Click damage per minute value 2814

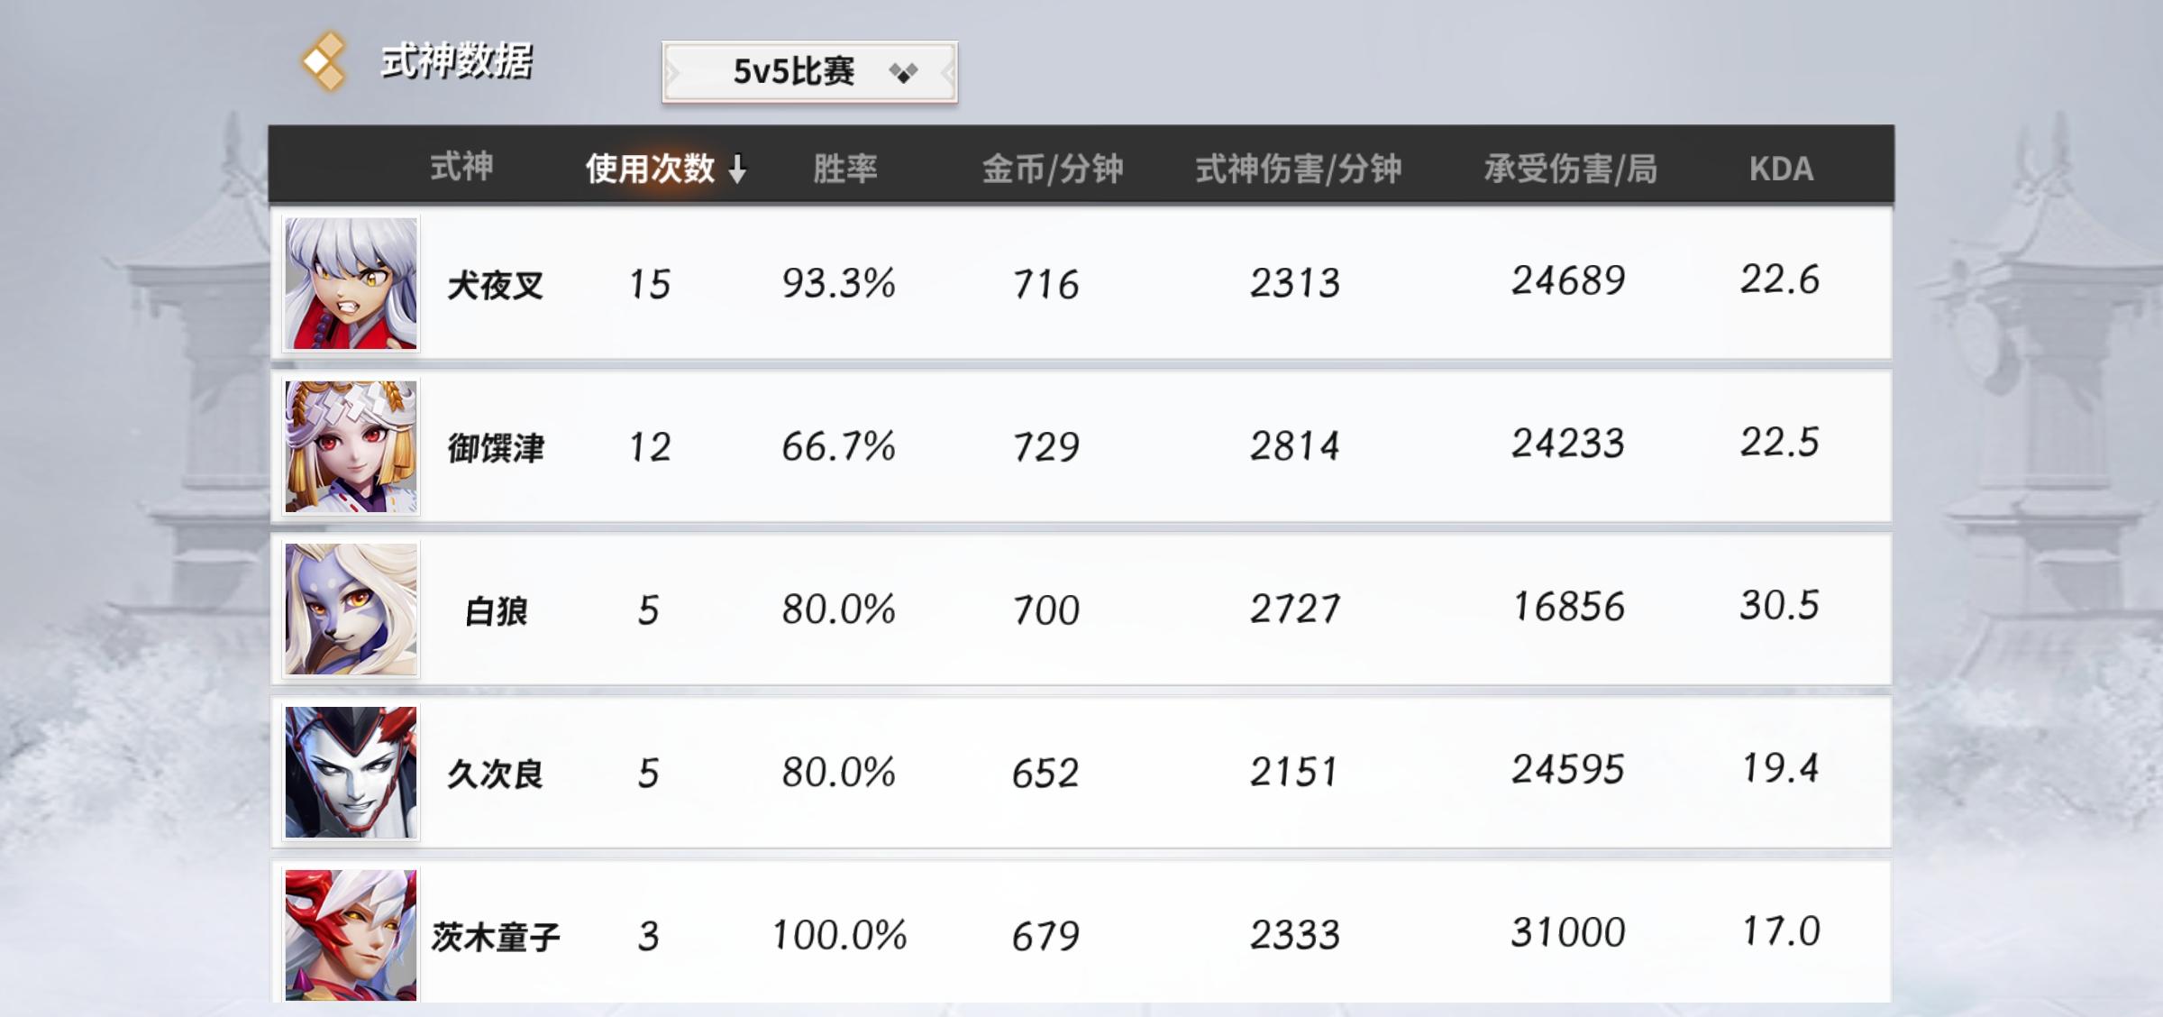point(1294,446)
